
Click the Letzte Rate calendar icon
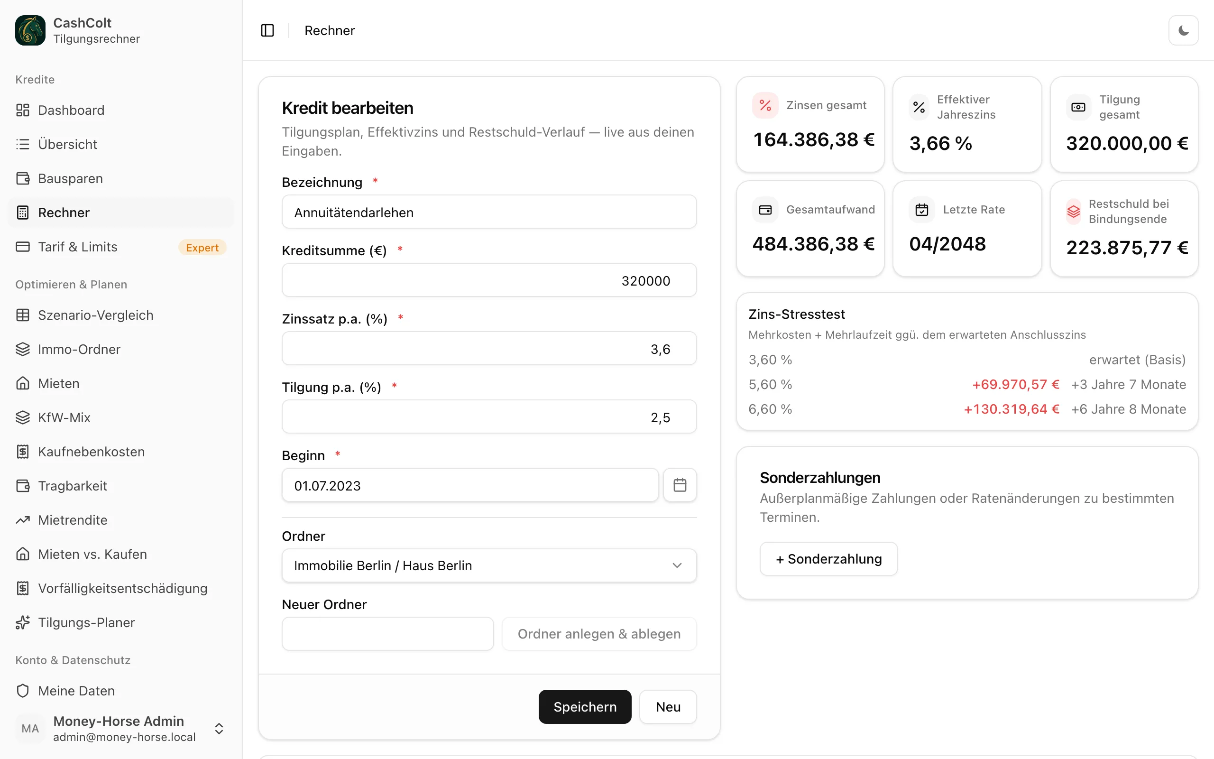(921, 210)
